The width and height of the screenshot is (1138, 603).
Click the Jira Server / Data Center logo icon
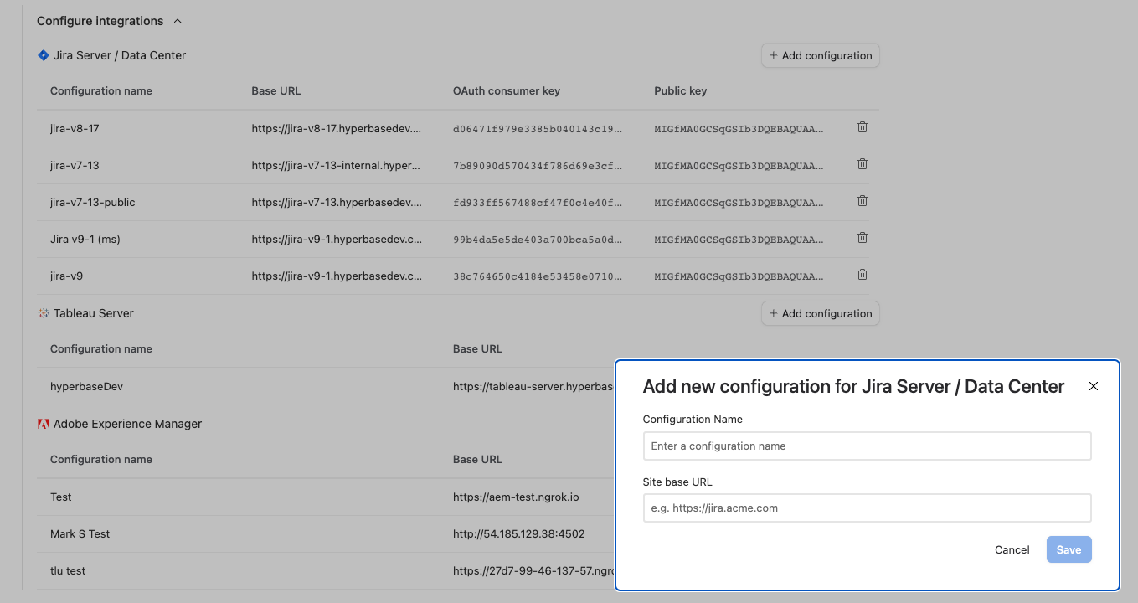[x=44, y=55]
